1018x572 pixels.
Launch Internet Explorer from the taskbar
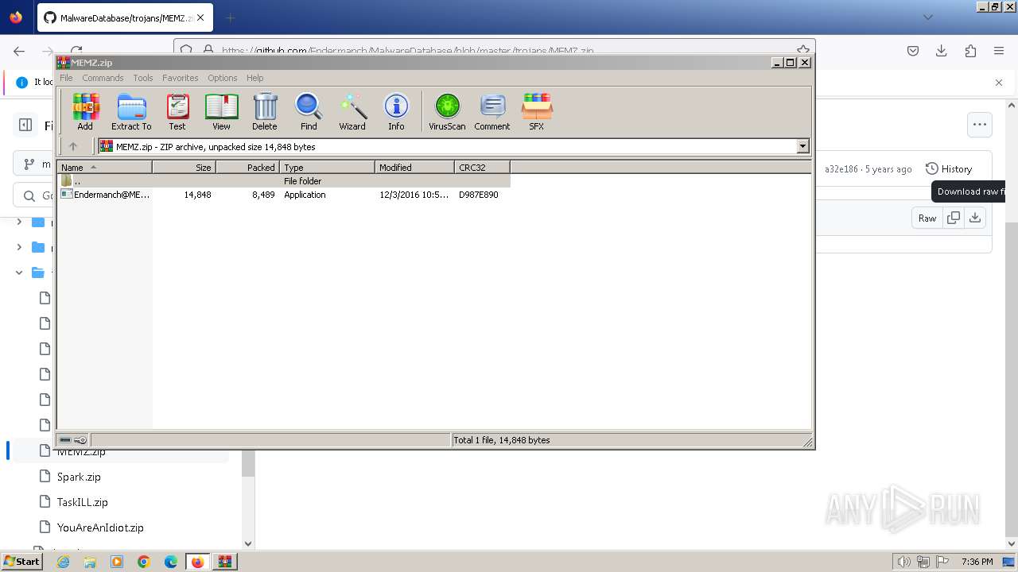(x=63, y=562)
